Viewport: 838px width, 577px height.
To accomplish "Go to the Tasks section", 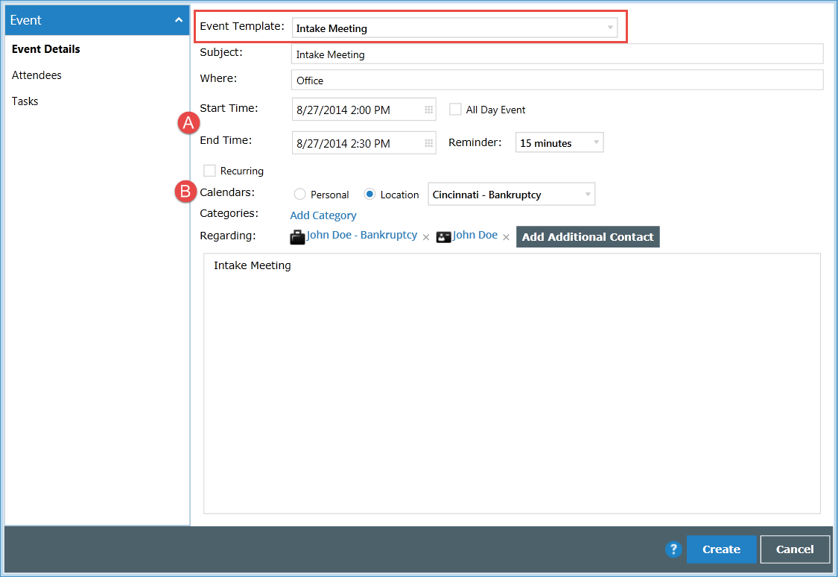I will tap(25, 101).
